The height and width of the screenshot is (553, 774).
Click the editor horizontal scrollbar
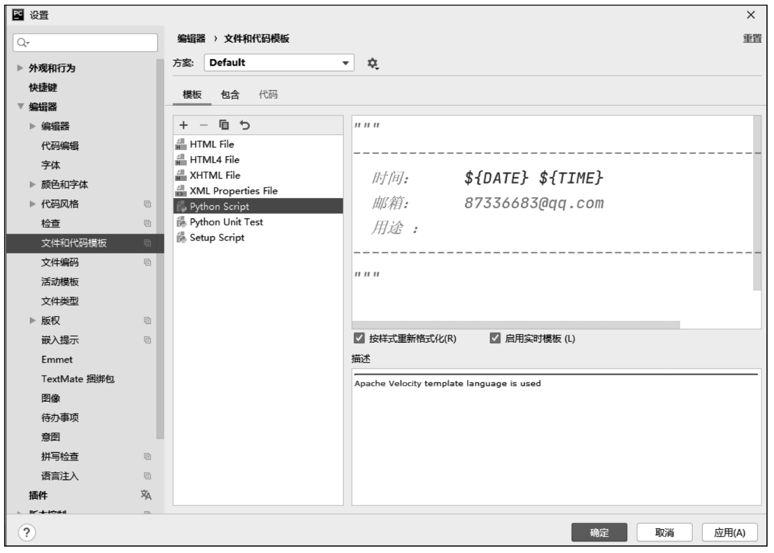click(516, 325)
